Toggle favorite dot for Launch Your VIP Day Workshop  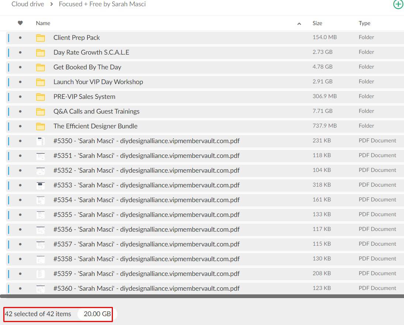tap(20, 82)
